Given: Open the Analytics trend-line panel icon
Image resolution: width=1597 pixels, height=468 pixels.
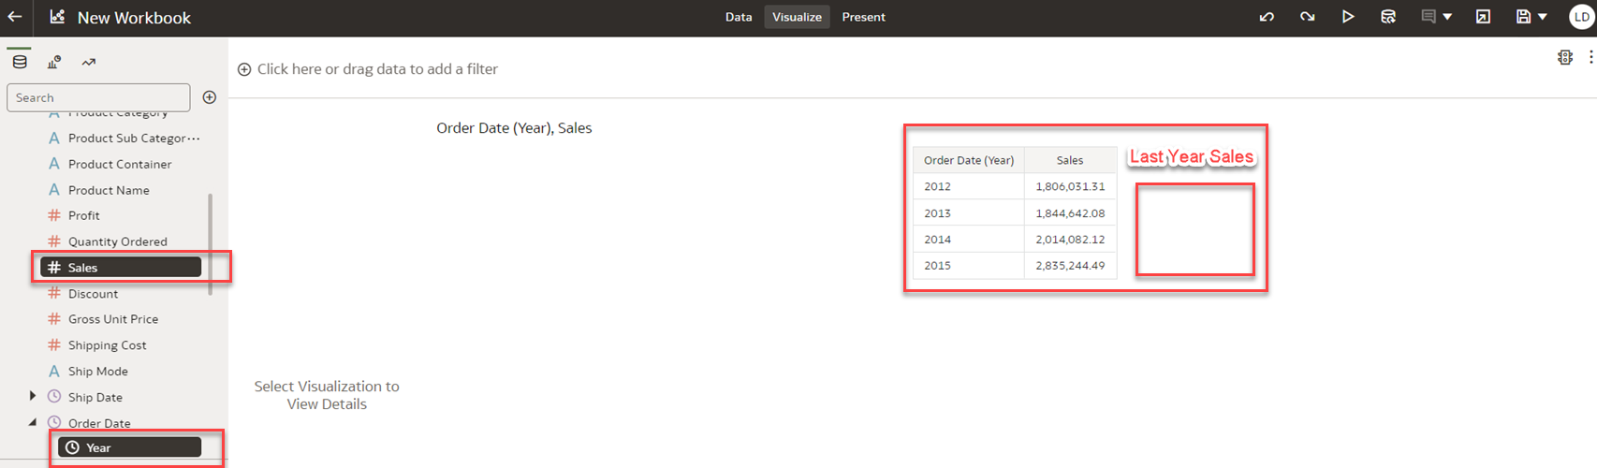Looking at the screenshot, I should [x=89, y=63].
